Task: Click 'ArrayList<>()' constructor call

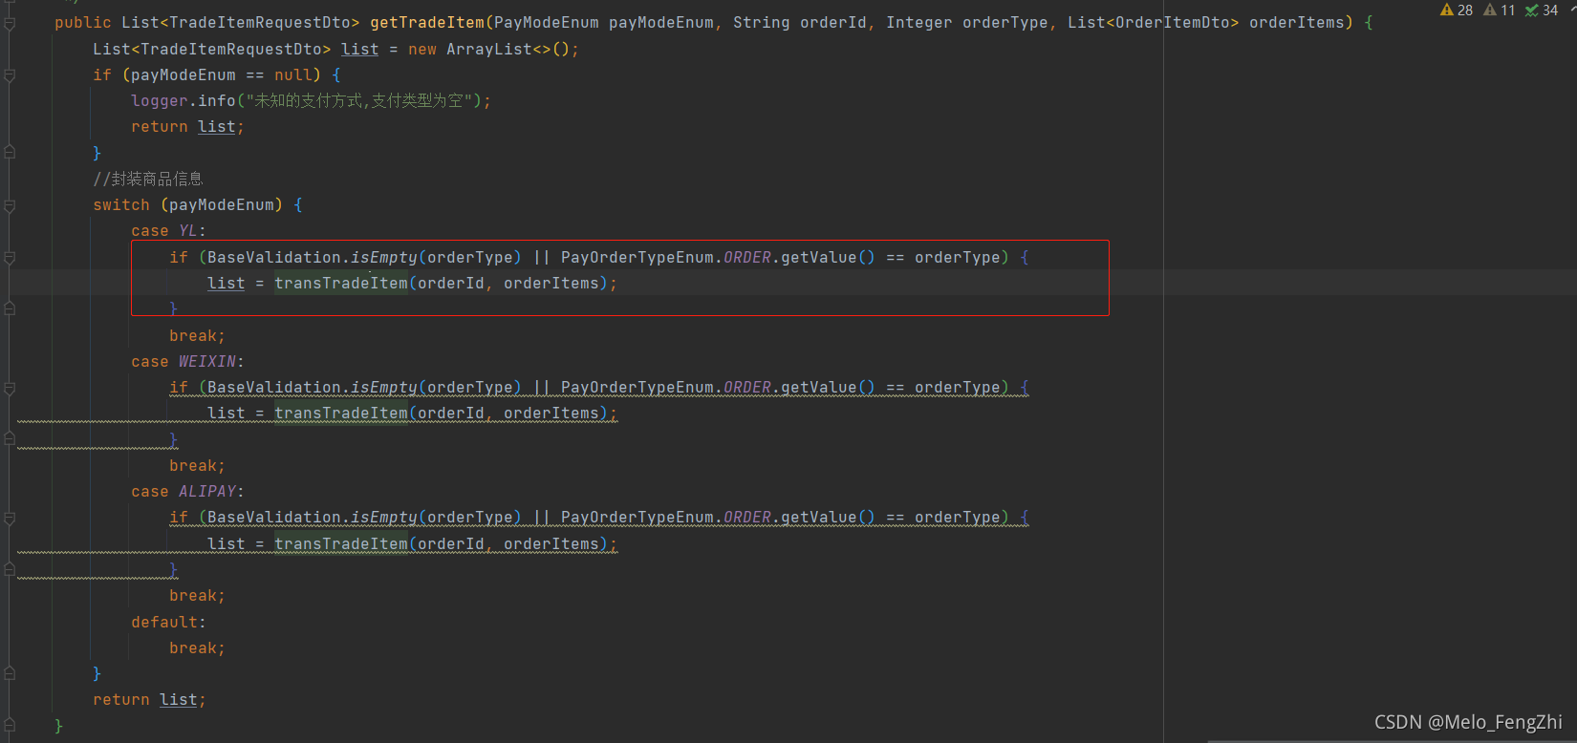Action: [x=508, y=49]
